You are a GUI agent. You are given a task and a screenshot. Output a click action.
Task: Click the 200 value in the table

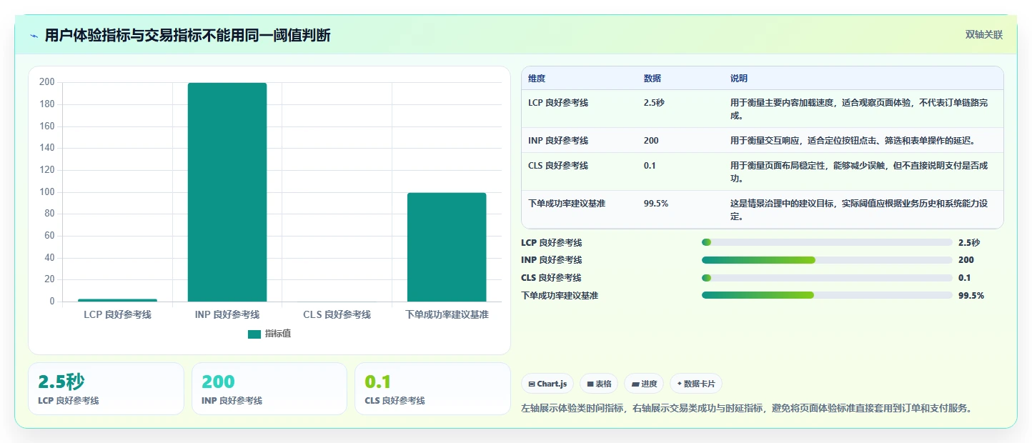point(651,141)
